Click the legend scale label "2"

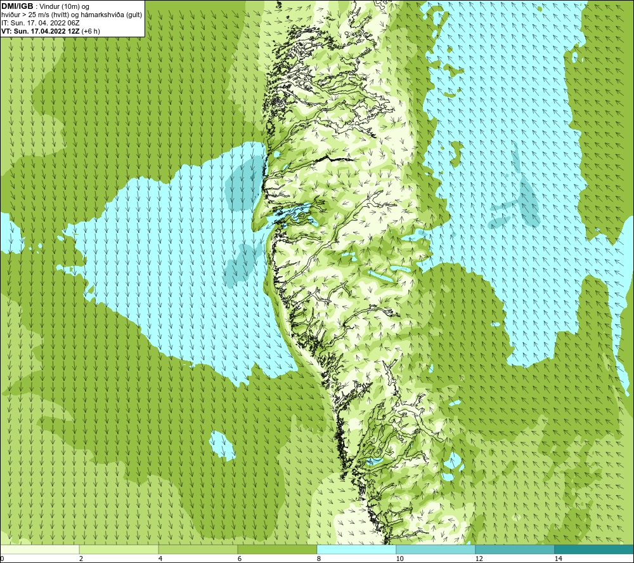81,559
